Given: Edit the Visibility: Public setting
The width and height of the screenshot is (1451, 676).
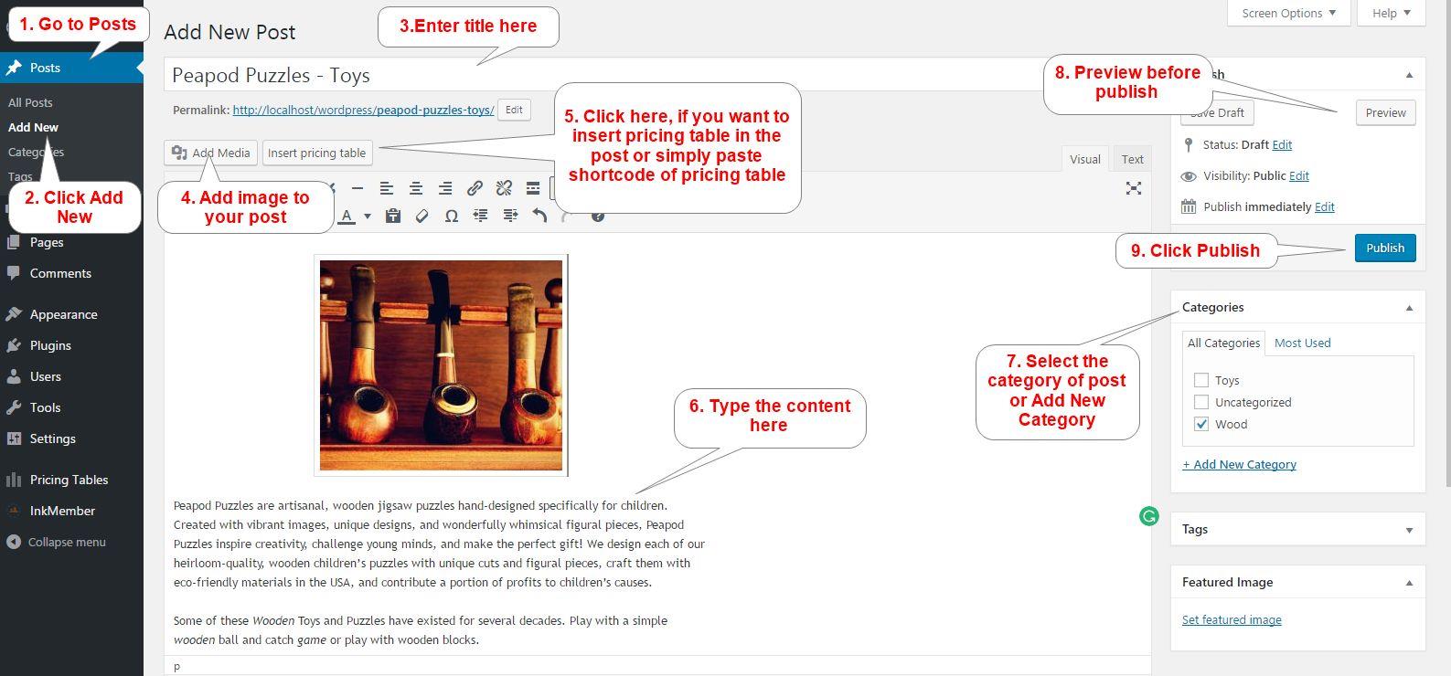Looking at the screenshot, I should click(1299, 175).
